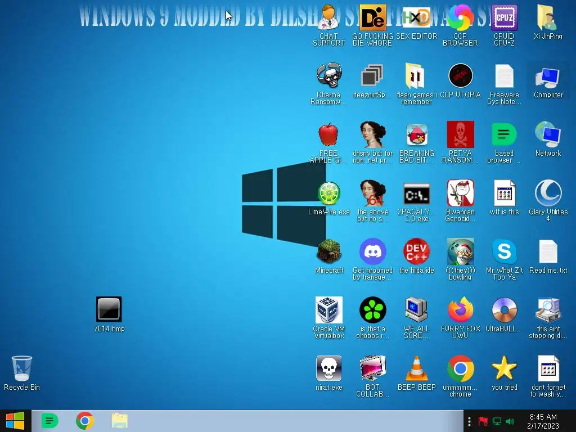Select the orange 'De' application icon
576x432 pixels.
[x=372, y=26]
